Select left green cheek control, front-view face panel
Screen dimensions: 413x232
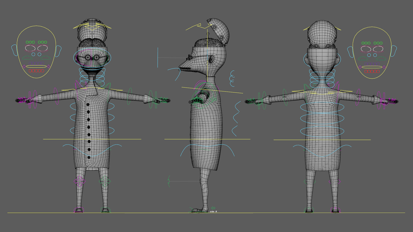tap(27, 58)
